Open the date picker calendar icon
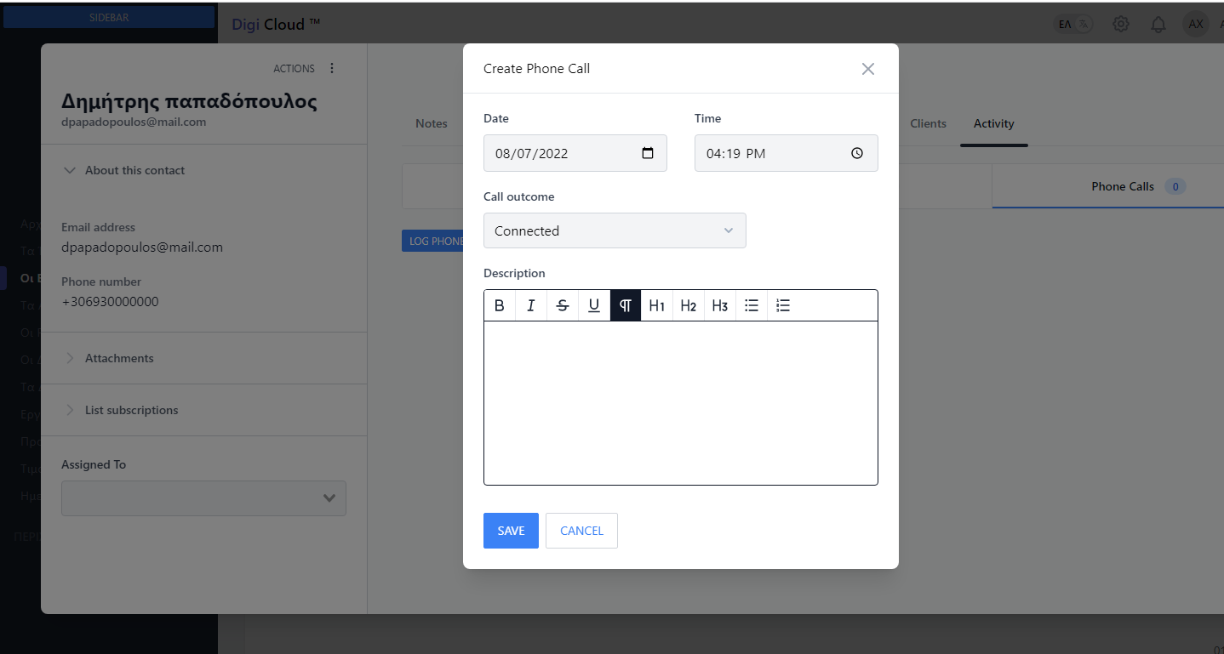The width and height of the screenshot is (1224, 654). (x=648, y=153)
